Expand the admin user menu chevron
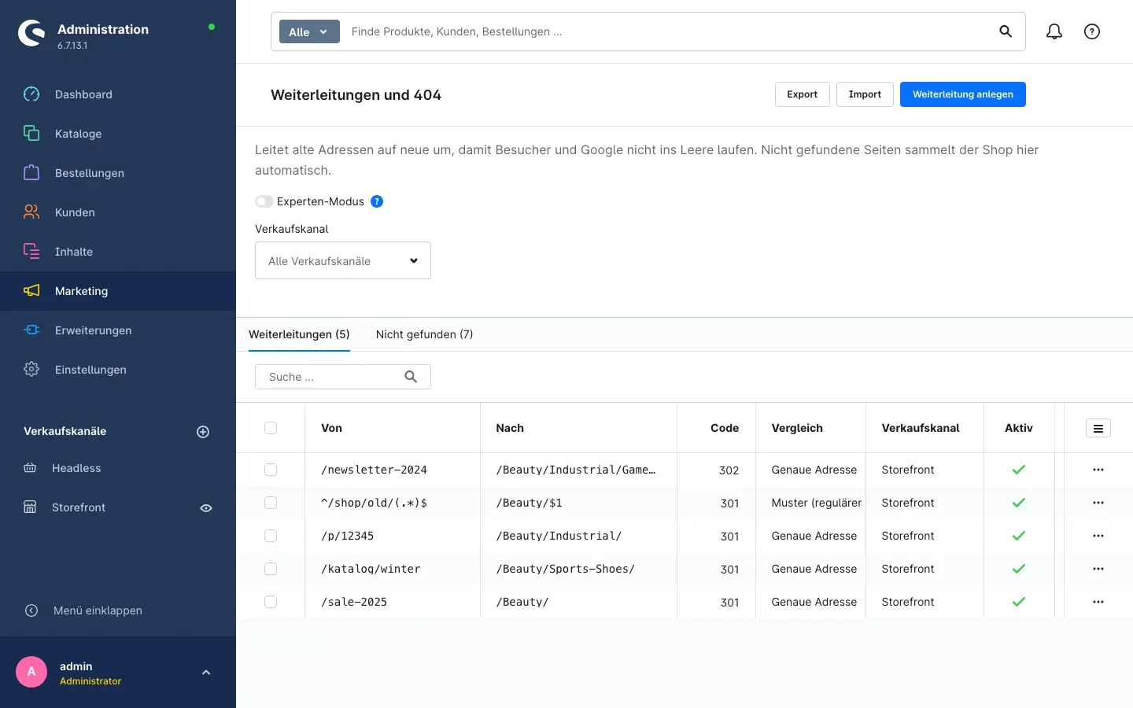Screen dimensions: 1133x708 tap(206, 673)
